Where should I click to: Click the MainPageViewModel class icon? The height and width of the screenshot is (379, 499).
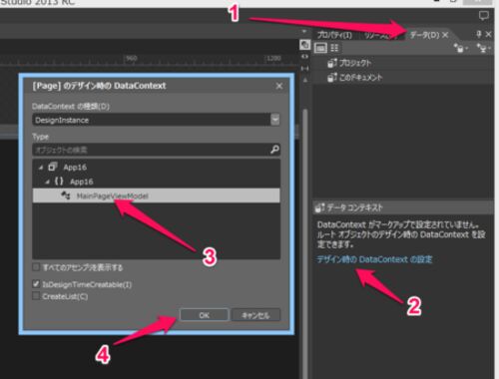tap(66, 195)
